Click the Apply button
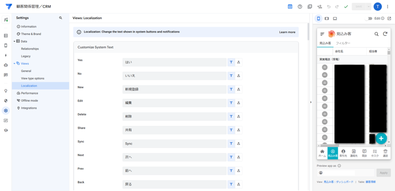395x191 pixels. [x=384, y=173]
